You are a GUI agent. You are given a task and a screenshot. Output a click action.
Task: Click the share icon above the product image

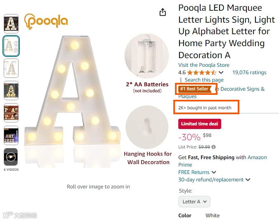[163, 12]
